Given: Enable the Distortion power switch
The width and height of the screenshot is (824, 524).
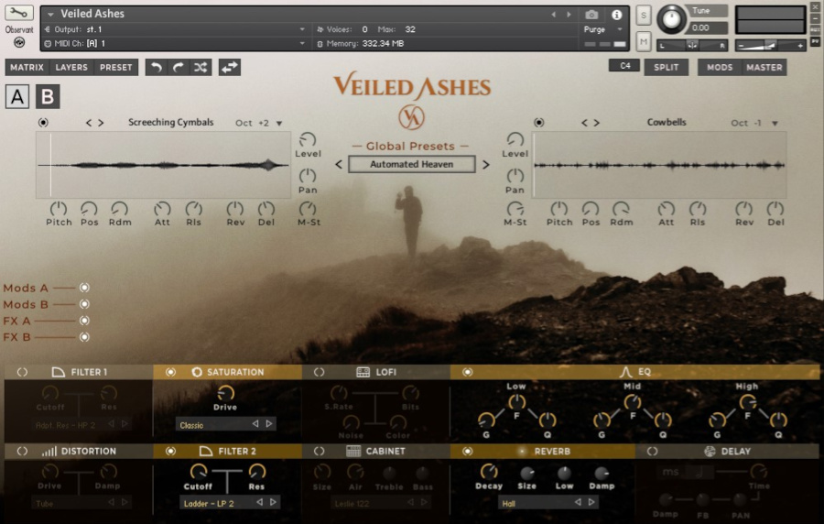Looking at the screenshot, I should click(22, 451).
